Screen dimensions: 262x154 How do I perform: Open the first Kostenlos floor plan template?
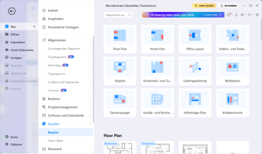120,147
